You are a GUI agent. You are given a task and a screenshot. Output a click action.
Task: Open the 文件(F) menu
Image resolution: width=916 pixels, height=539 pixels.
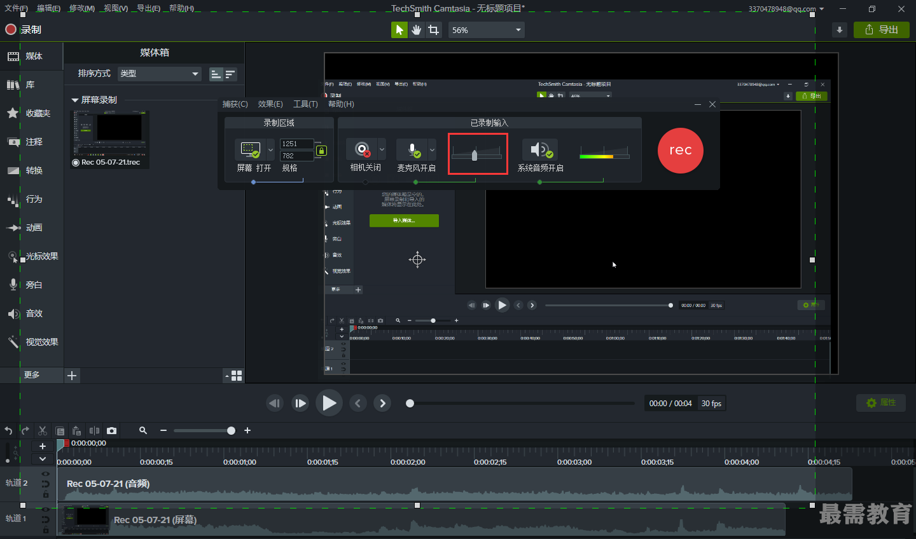pyautogui.click(x=17, y=8)
